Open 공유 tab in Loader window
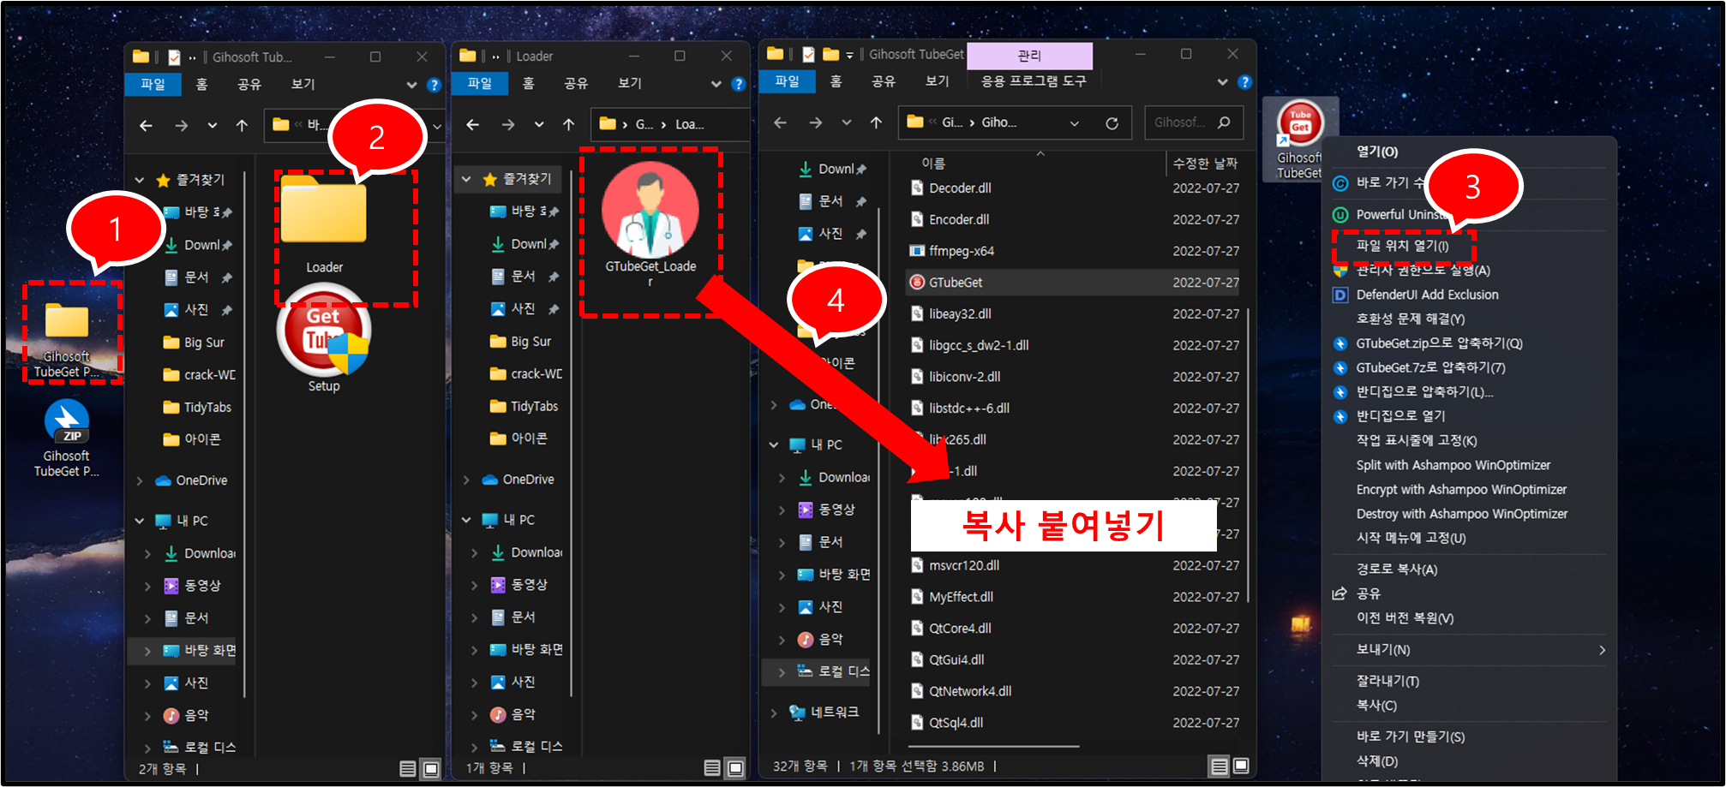This screenshot has height=787, width=1726. (x=576, y=83)
